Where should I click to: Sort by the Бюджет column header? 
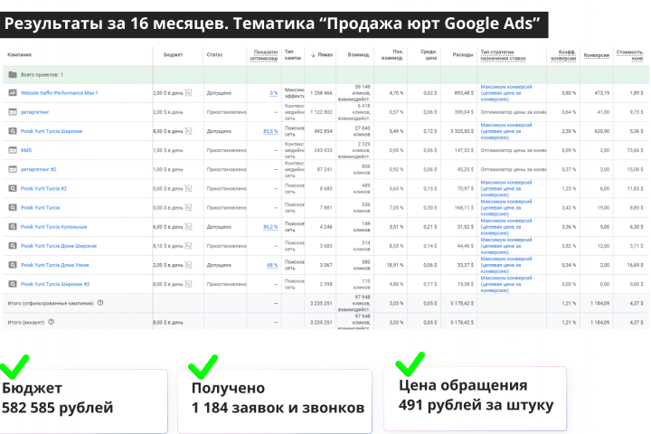click(x=173, y=55)
